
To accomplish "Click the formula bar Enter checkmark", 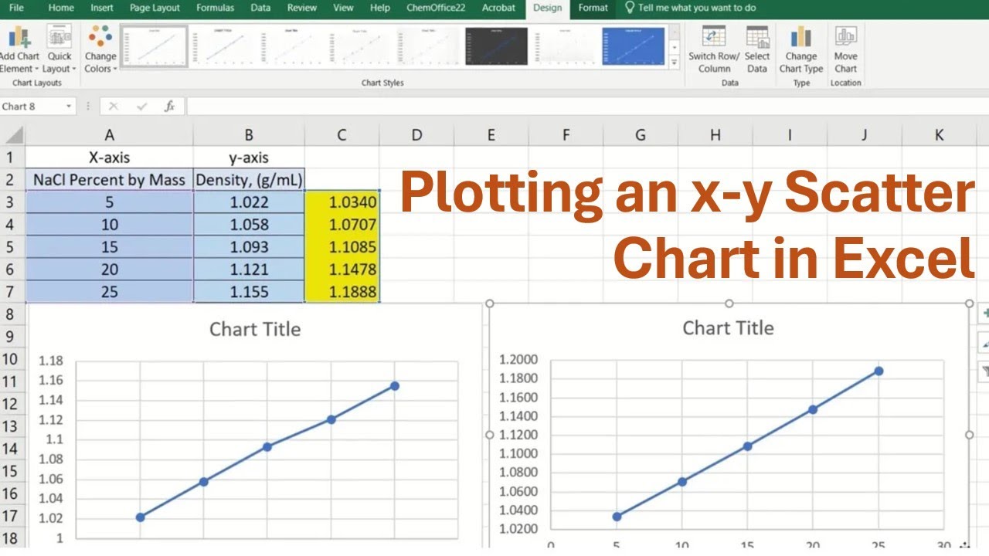I will 141,107.
